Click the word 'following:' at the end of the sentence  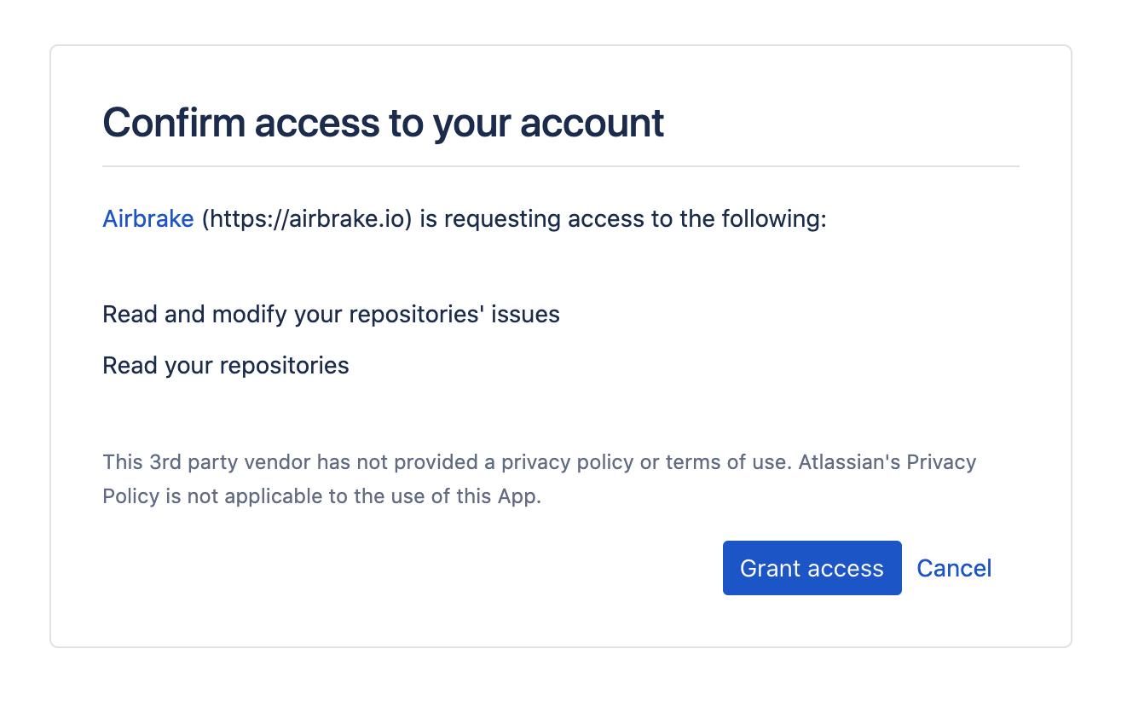(x=774, y=219)
